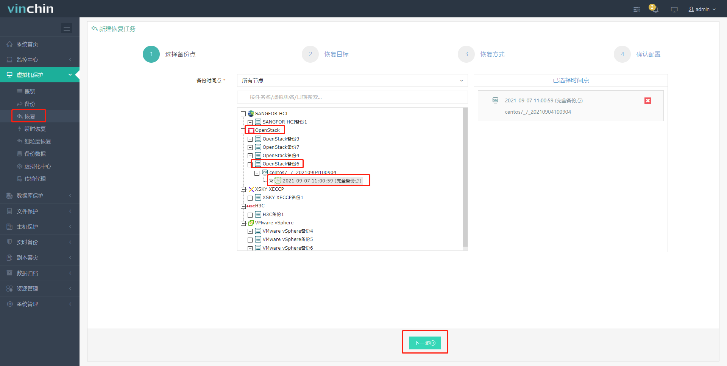Screen dimensions: 727x366
Task: Click the VMware vSphere platform icon
Action: click(x=251, y=222)
